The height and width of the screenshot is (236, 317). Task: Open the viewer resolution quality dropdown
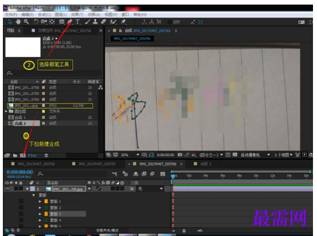(211, 155)
